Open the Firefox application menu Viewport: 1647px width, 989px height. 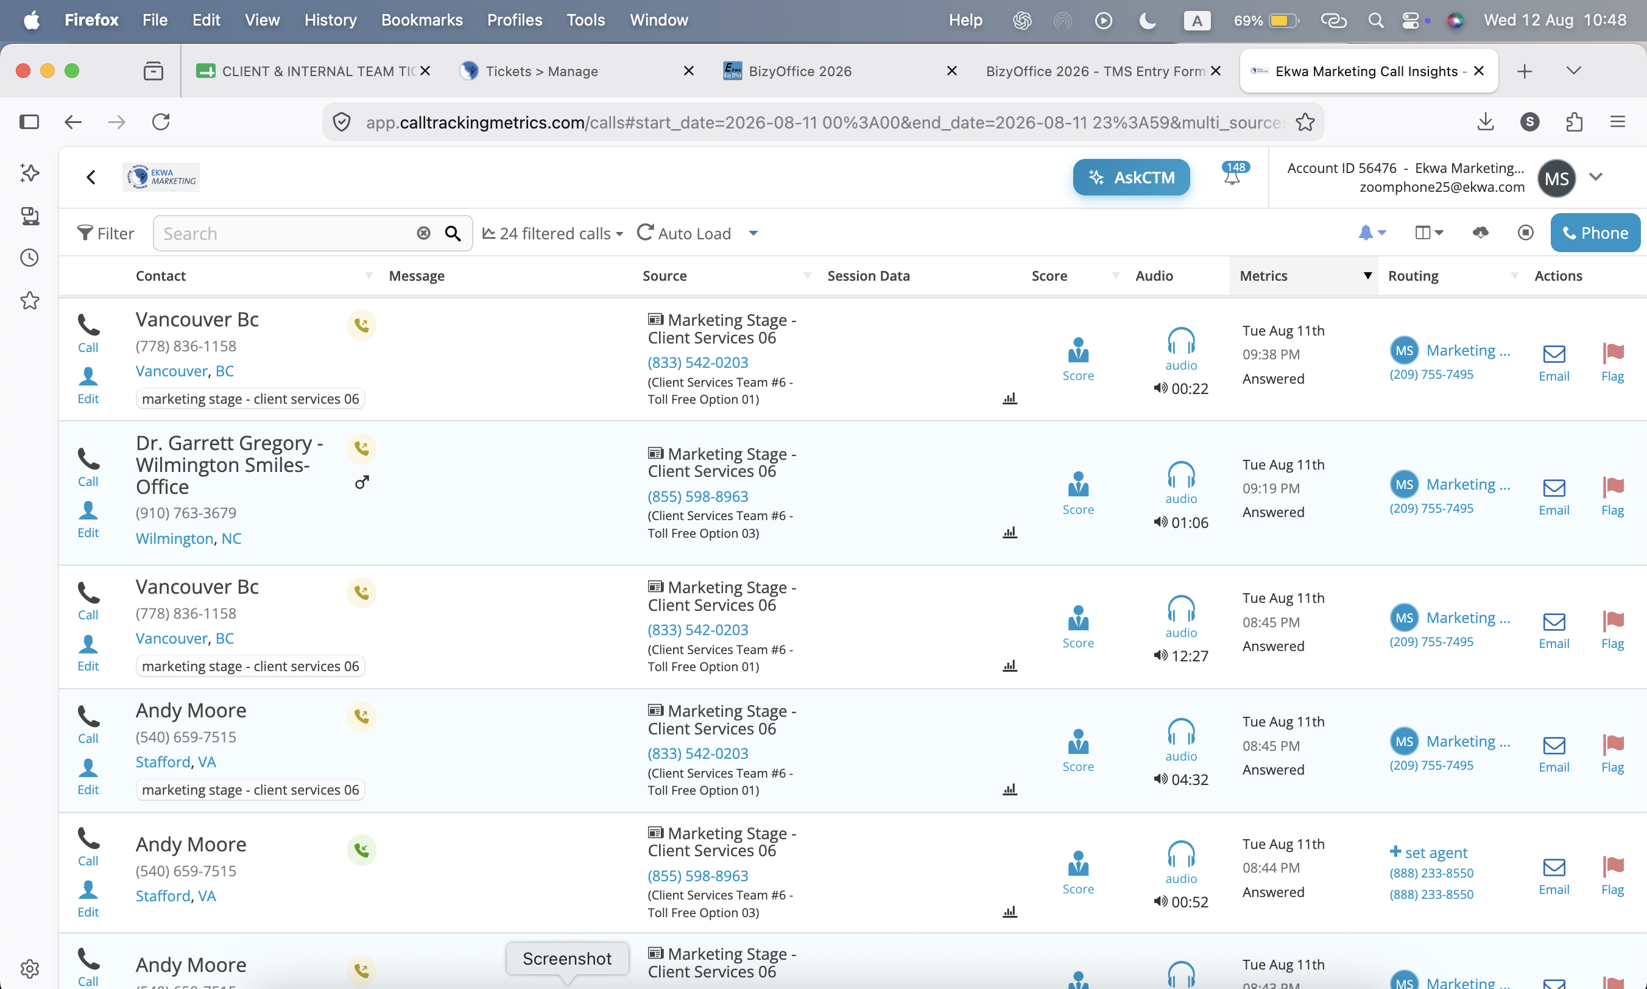click(x=1617, y=121)
